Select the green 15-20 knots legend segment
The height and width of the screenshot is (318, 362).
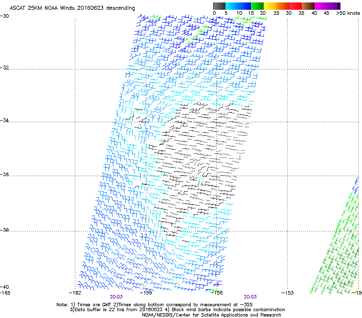(257, 6)
